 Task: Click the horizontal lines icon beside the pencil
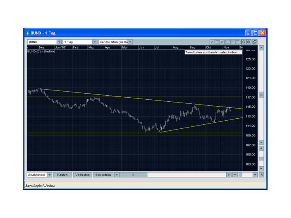pos(217,42)
